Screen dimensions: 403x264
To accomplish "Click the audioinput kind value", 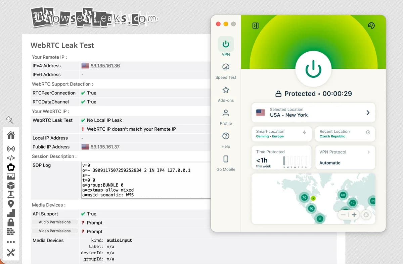I will tap(119, 240).
